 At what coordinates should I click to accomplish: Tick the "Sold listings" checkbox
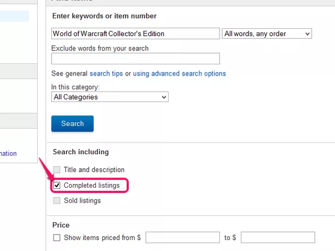coord(57,200)
